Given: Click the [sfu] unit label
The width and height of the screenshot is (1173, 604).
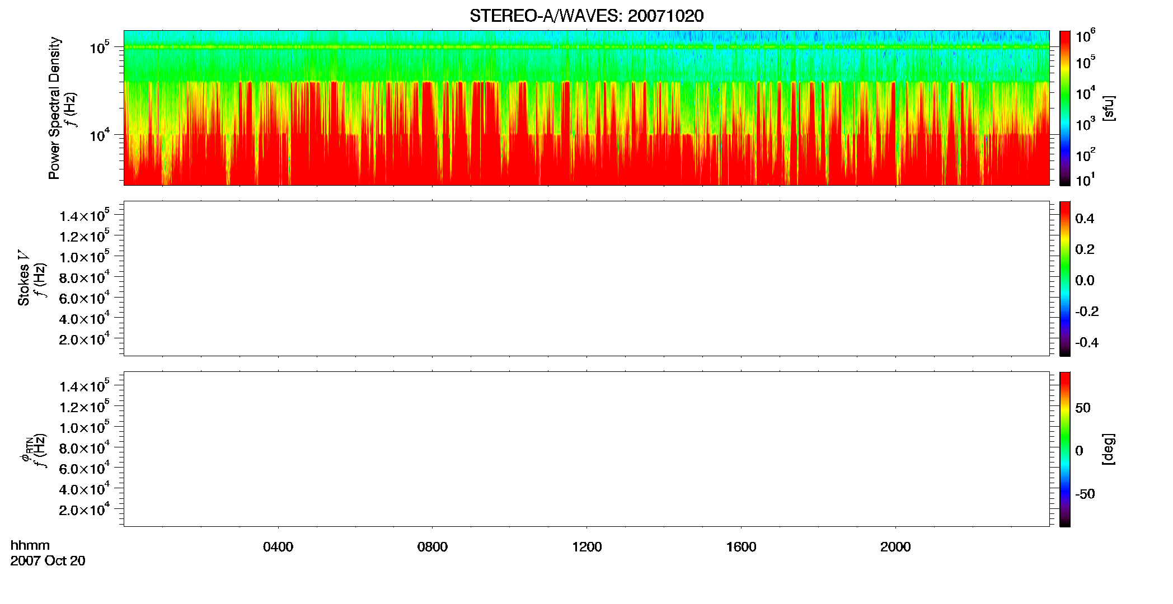Looking at the screenshot, I should 1108,108.
